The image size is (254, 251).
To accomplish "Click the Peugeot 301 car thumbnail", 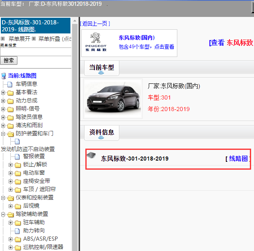I will click(113, 99).
